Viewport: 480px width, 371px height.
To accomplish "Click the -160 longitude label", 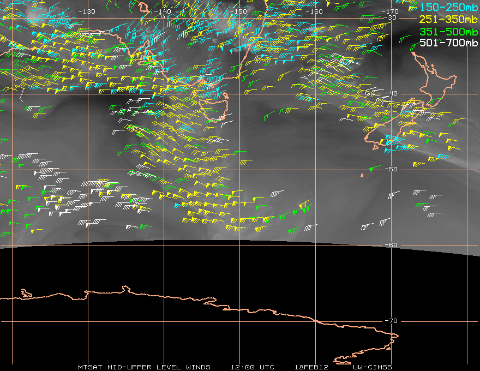I will pos(314,11).
